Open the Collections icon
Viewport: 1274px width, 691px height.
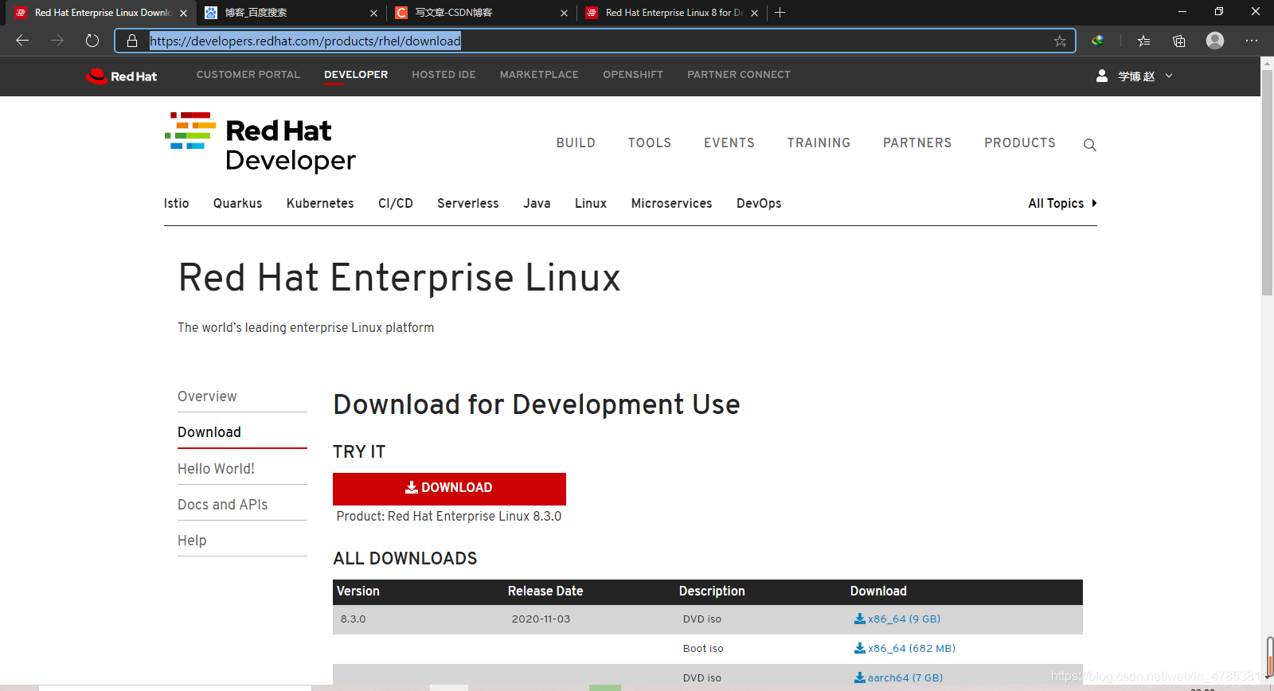point(1179,41)
